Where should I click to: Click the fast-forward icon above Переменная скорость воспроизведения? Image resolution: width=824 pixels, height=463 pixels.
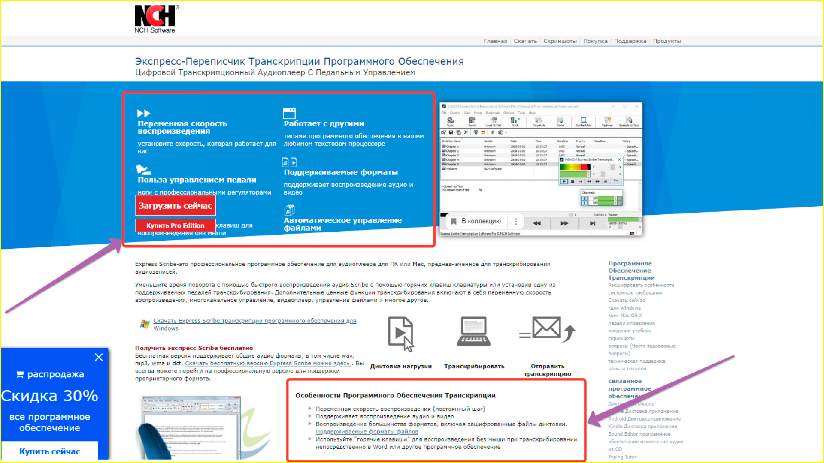[x=144, y=113]
